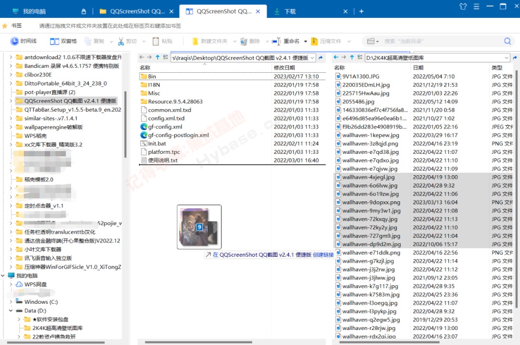Select the Resource.9.5.4.28063 folder
Viewport: 520px width, 345px height.
[175, 101]
